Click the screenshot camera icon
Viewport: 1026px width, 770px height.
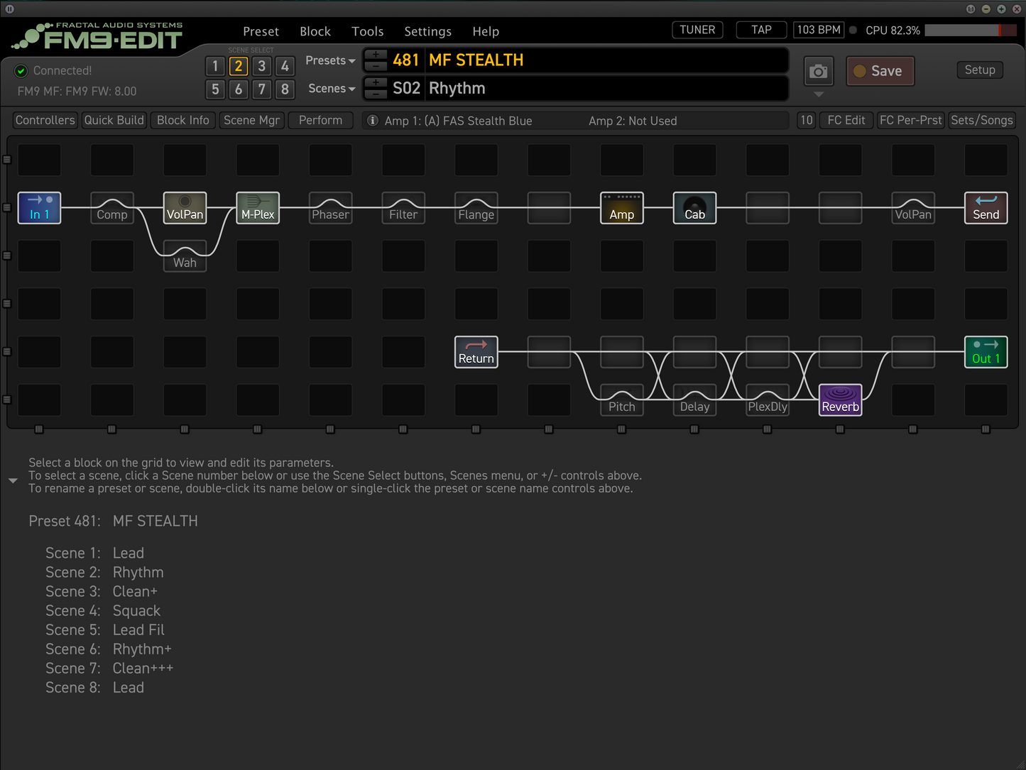pos(818,71)
